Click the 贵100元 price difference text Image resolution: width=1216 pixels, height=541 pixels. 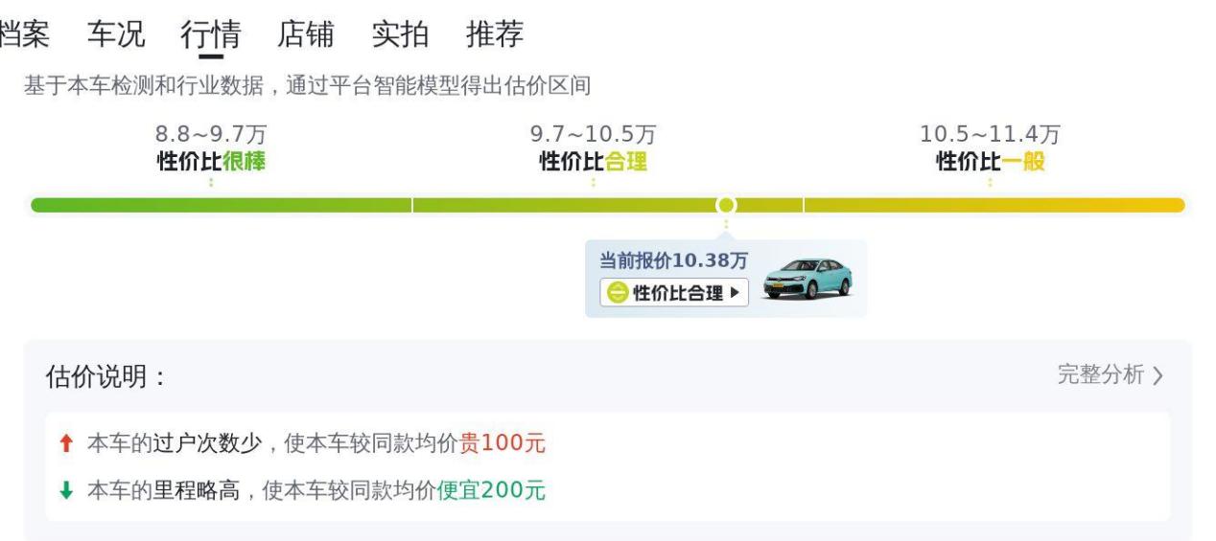(x=503, y=443)
